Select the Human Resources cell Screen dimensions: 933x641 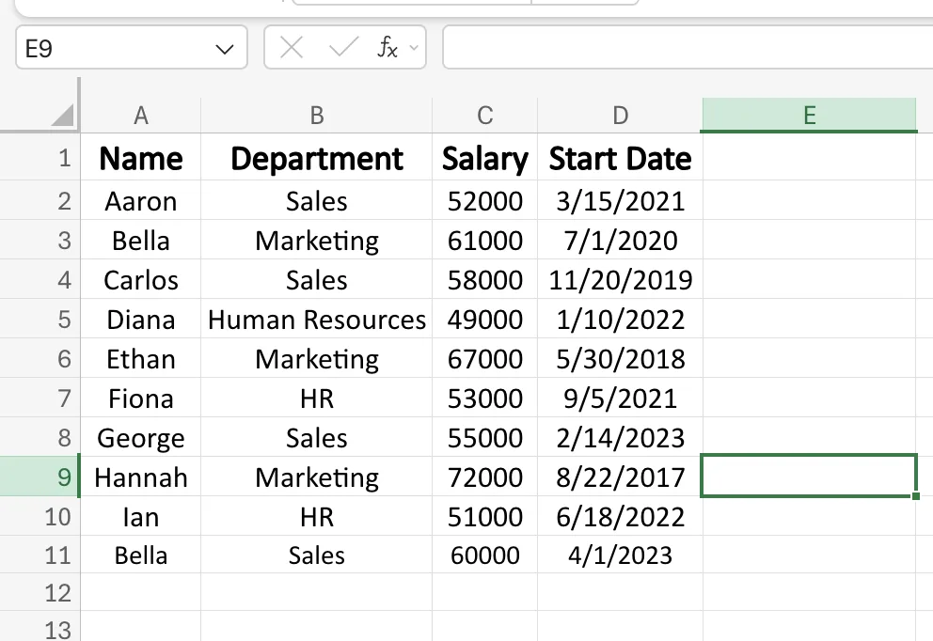coord(317,320)
